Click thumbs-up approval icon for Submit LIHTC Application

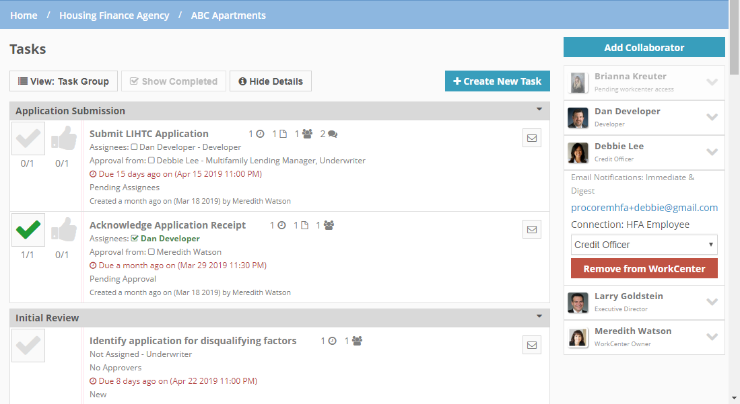[x=64, y=138]
